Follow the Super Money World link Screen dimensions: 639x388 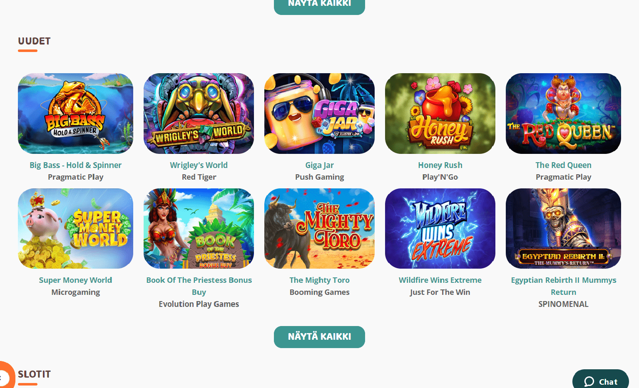(x=75, y=280)
